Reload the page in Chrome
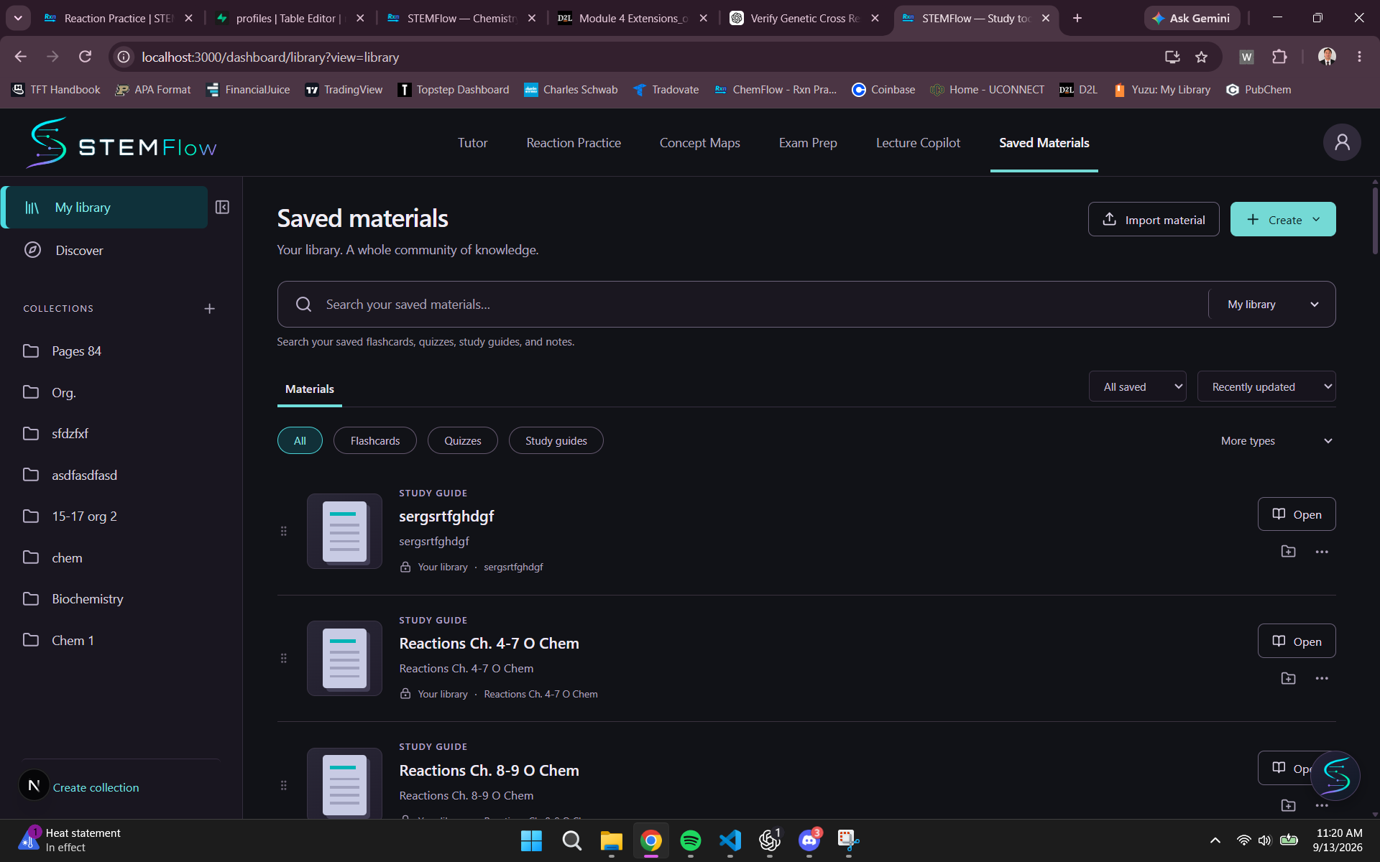This screenshot has height=862, width=1380. [x=85, y=57]
